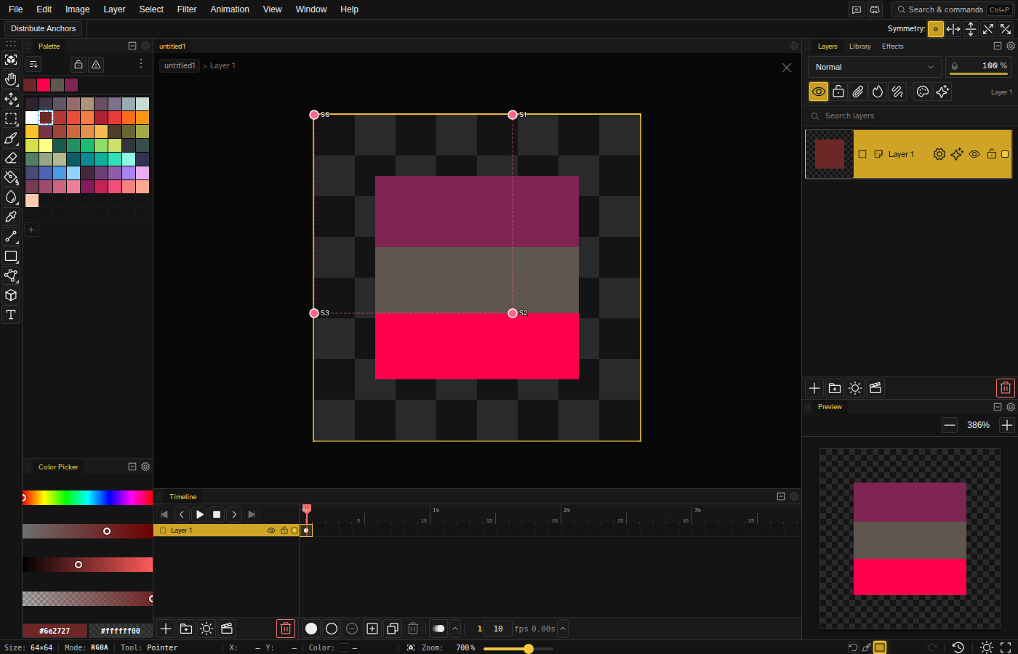Toggle Layer 1 lock in the timeline
The height and width of the screenshot is (654, 1018).
click(284, 530)
